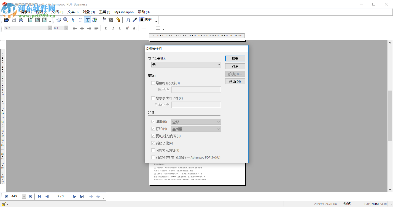Click the Print document icon
Image resolution: width=393 pixels, height=207 pixels.
point(21,20)
